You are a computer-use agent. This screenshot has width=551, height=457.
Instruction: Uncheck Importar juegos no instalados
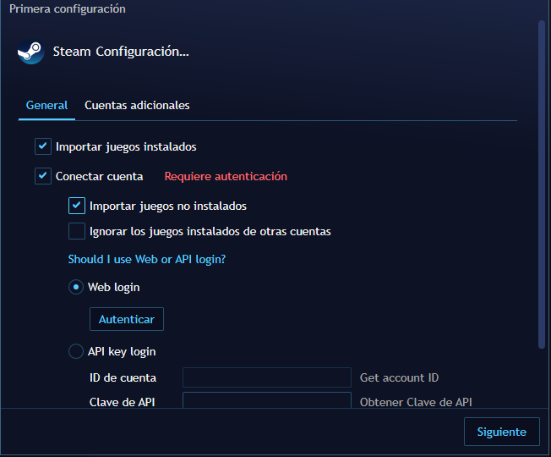pos(77,206)
